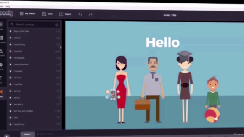
Task: Select the 'Exciting Day' audio name
Action: tap(19, 58)
